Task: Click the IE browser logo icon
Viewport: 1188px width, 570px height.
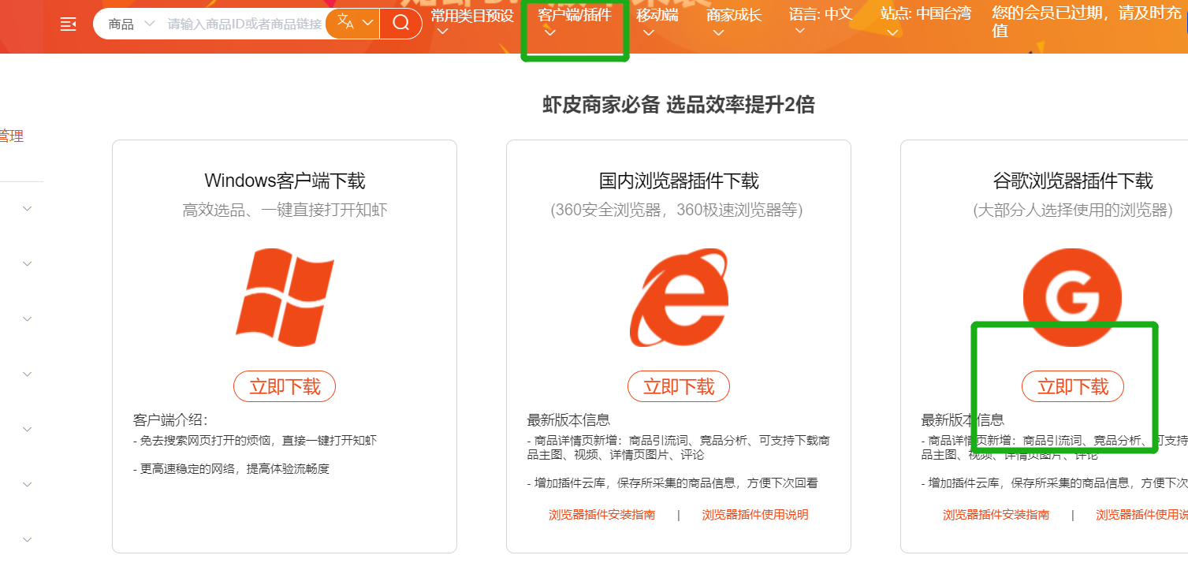Action: tap(679, 297)
